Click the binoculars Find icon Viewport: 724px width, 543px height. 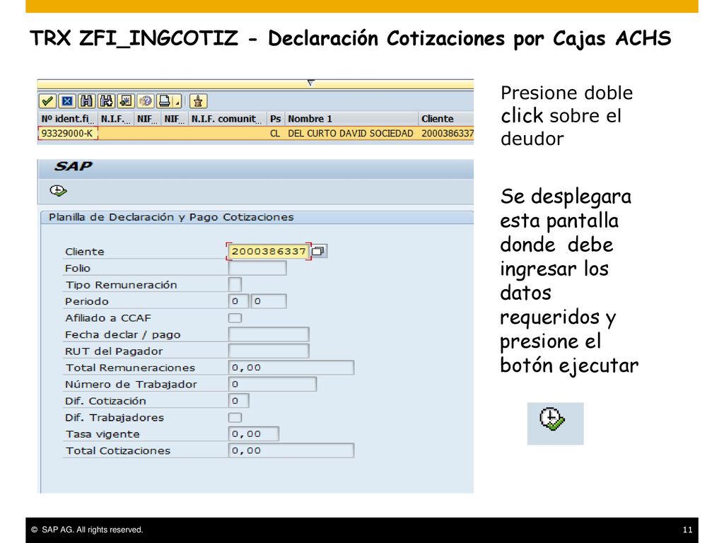(86, 101)
